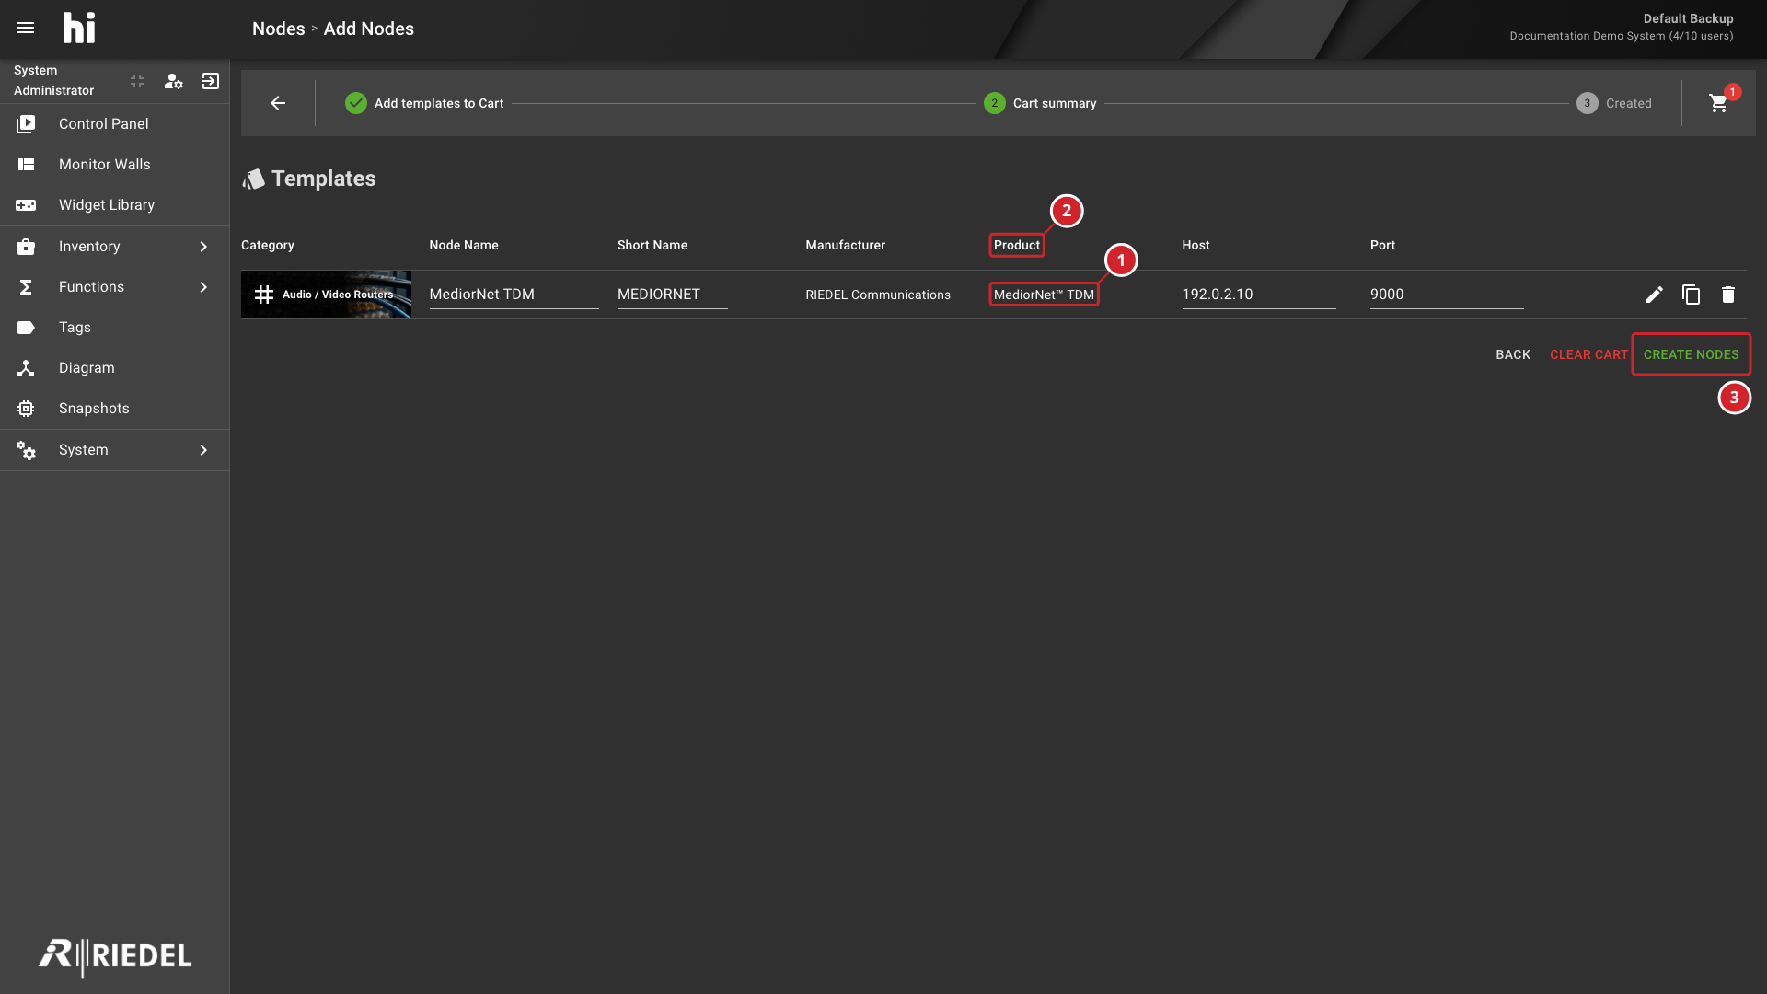Click the Functions sigma icon
This screenshot has height=994, width=1767.
(x=26, y=287)
